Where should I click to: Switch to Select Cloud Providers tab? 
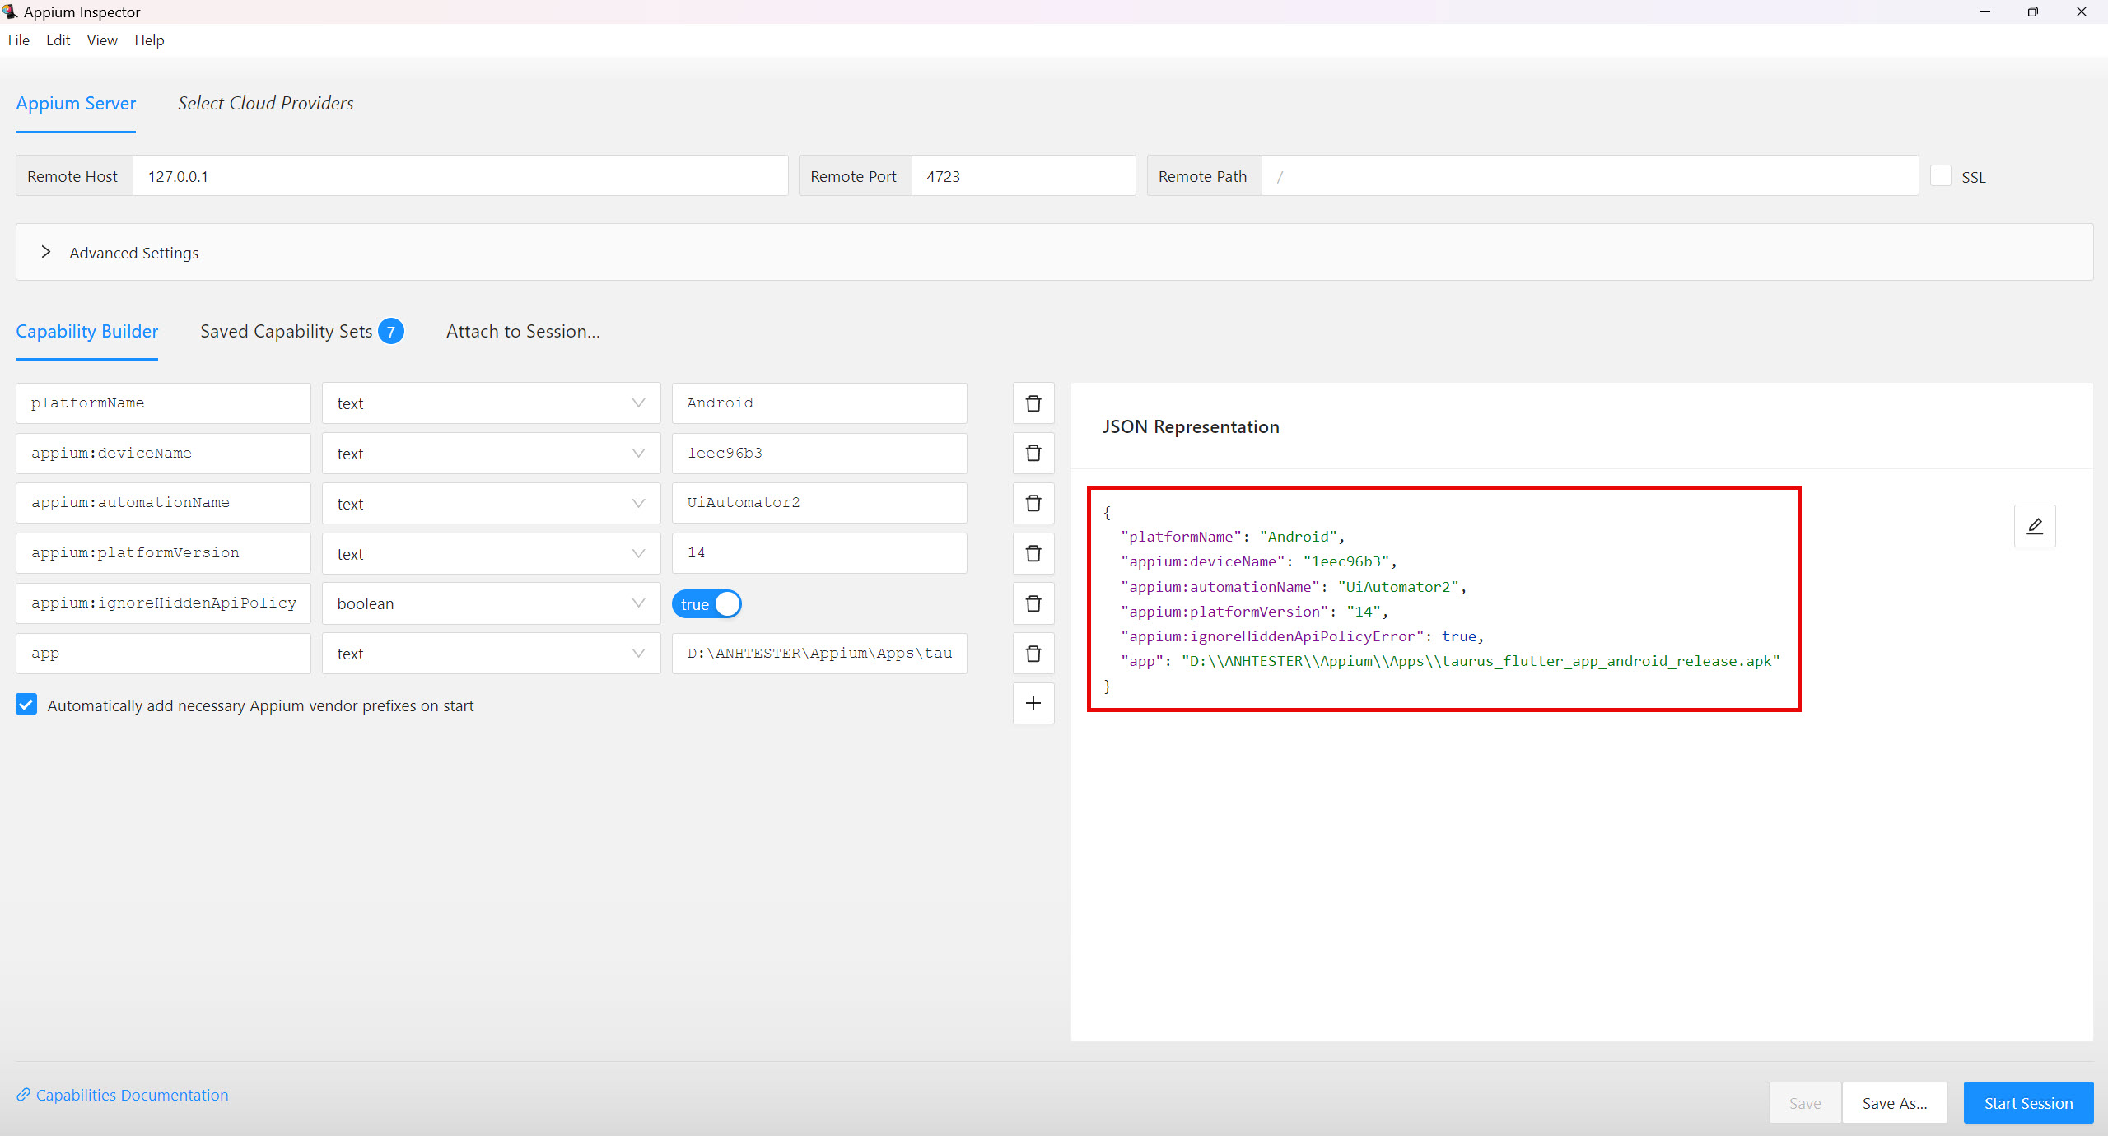266,104
